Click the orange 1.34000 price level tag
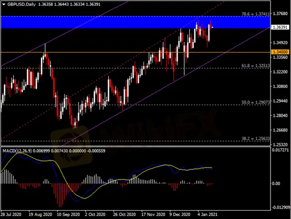 pos(280,52)
